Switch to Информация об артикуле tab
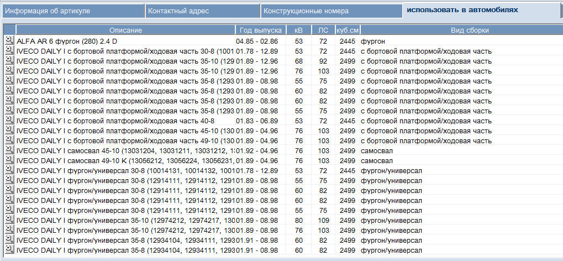 pyautogui.click(x=72, y=11)
